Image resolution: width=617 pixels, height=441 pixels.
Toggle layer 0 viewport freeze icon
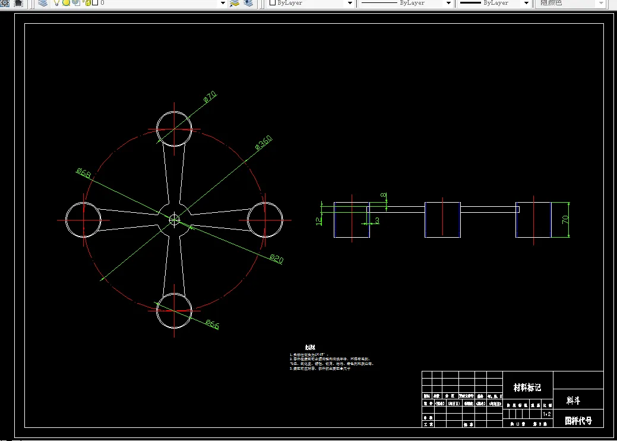(76, 3)
